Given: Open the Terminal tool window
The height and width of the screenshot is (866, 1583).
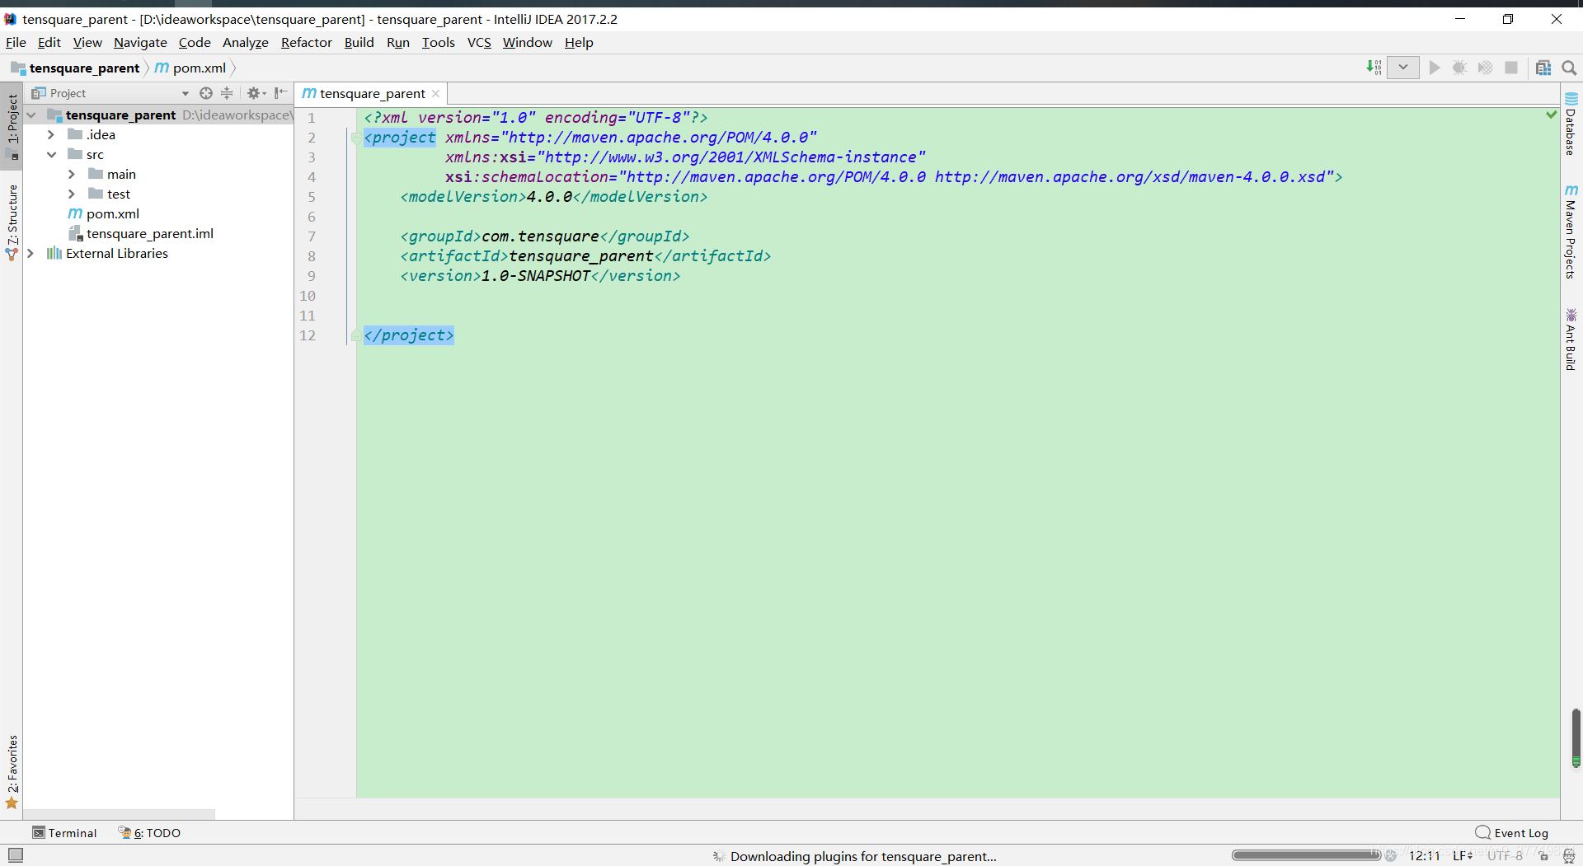Looking at the screenshot, I should [64, 833].
